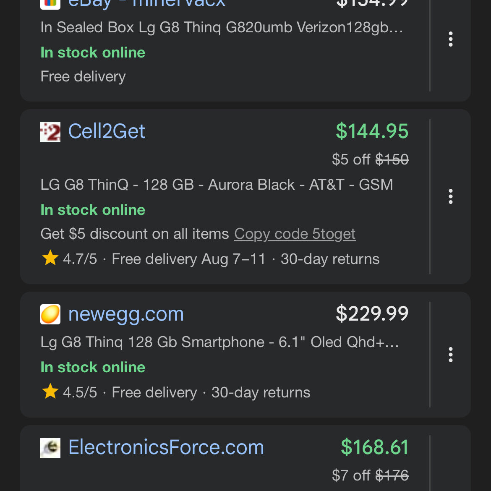The image size is (491, 491).
Task: Select the $168.61 ElectronicsForce price
Action: pyautogui.click(x=374, y=447)
